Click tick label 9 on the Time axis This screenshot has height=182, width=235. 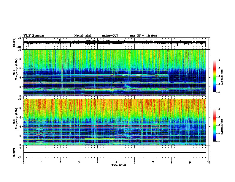(190, 162)
